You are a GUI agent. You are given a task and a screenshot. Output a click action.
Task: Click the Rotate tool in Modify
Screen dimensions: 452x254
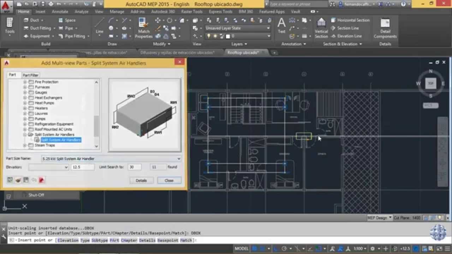click(169, 20)
